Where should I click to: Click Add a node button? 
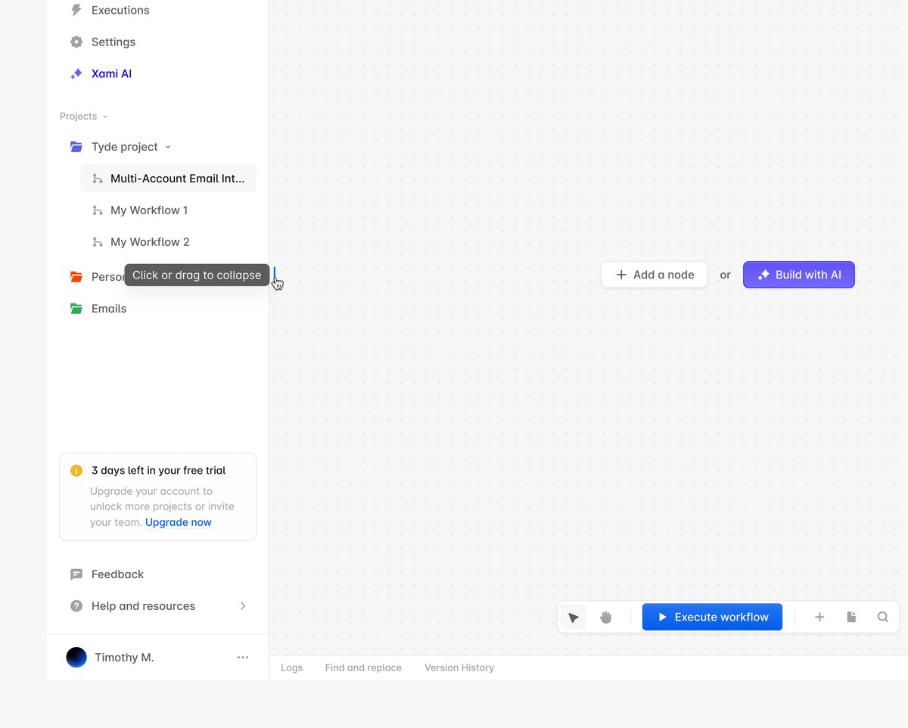point(655,275)
